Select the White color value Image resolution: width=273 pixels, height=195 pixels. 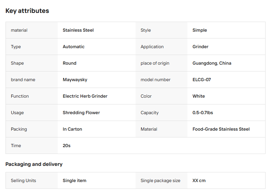point(199,96)
